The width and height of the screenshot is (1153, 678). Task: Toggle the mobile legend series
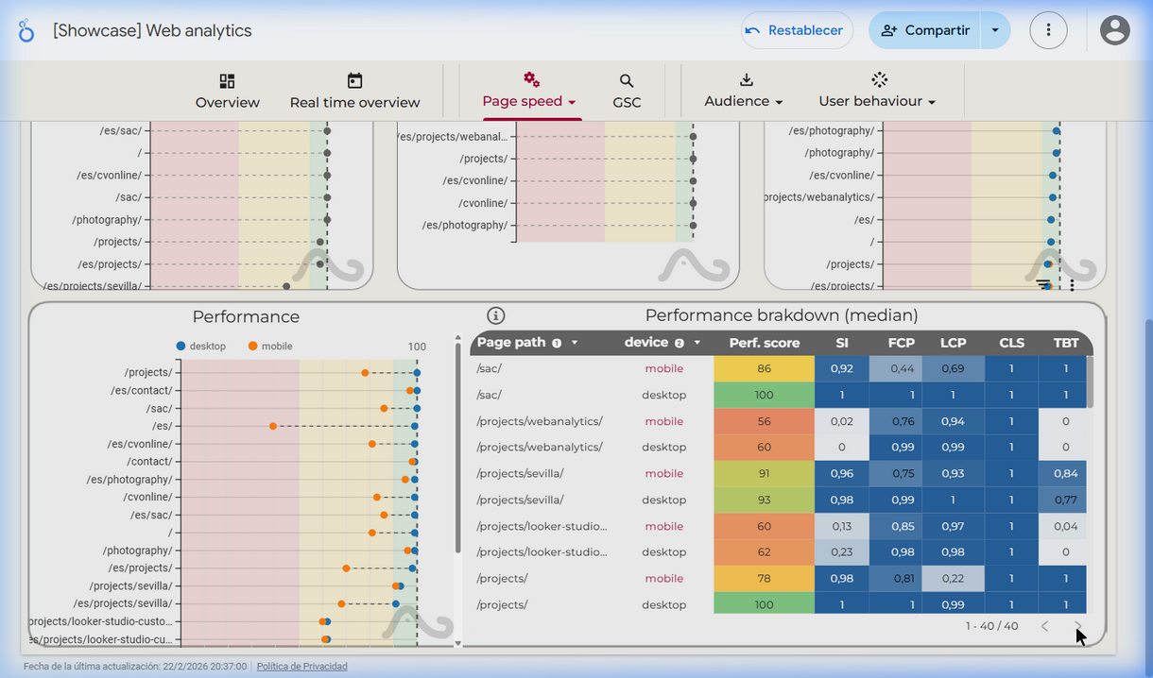point(270,347)
